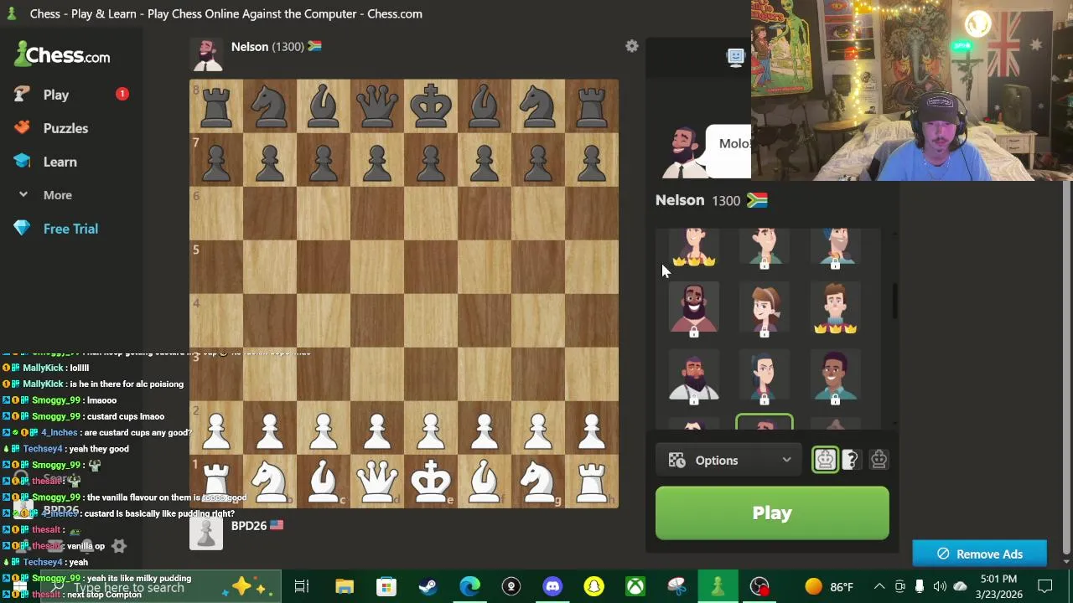Click the South Africa flag beside Nelson 1300
1073x603 pixels.
(757, 200)
